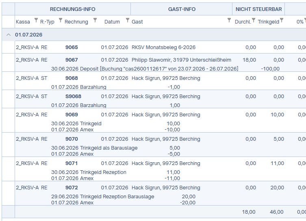This screenshot has height=221, width=306.
Task: Click Kassa 2_RKSV-A of invoice 9065
Action: coord(27,47)
